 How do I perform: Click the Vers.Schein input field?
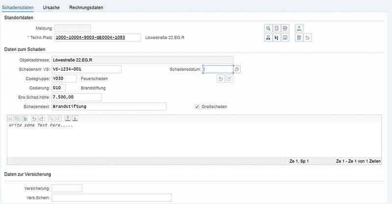pyautogui.click(x=112, y=198)
